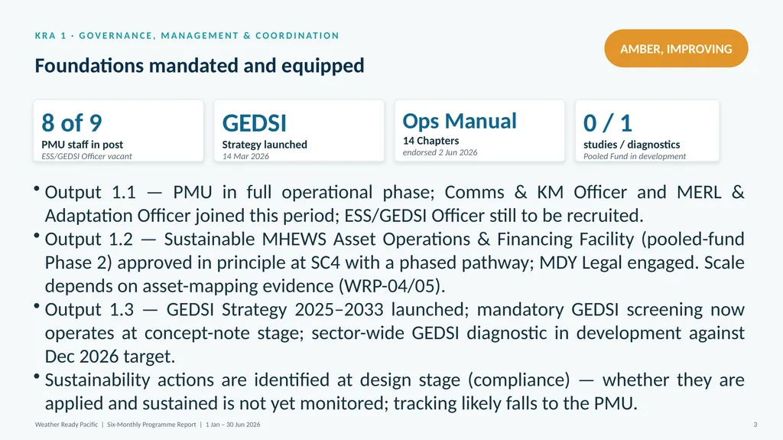Viewport: 783px width, 440px height.
Task: Select the Ops Manual 14 Chapters card
Action: click(479, 131)
